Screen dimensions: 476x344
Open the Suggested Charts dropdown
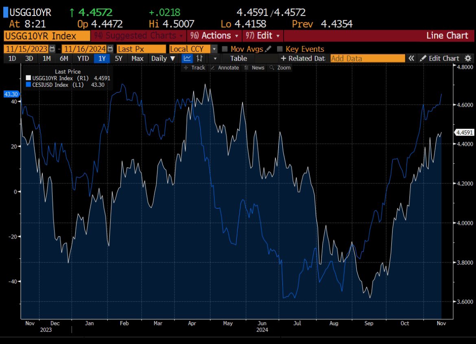pyautogui.click(x=138, y=35)
